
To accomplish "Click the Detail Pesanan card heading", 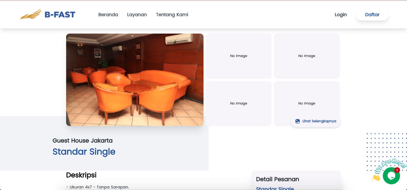I will click(278, 179).
